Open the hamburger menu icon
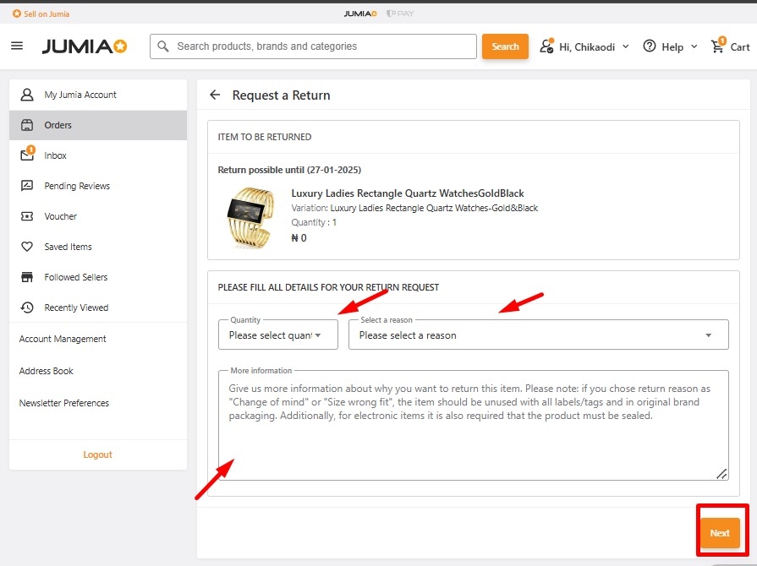Viewport: 757px width, 566px height. (17, 46)
